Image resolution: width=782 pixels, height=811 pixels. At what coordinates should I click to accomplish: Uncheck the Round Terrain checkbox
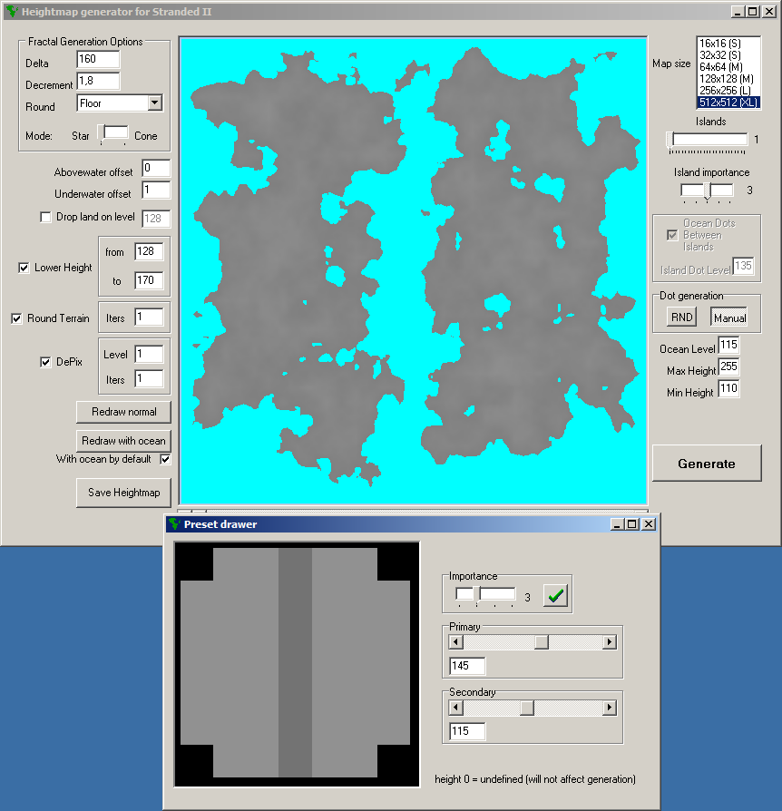click(16, 318)
